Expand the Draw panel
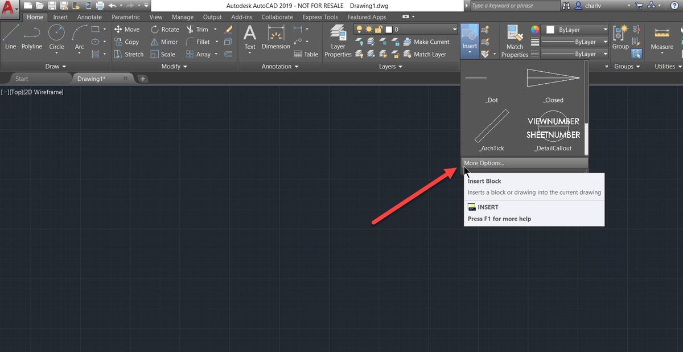 pos(56,67)
